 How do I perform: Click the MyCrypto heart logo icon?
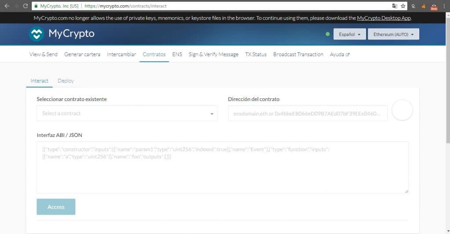pyautogui.click(x=36, y=34)
